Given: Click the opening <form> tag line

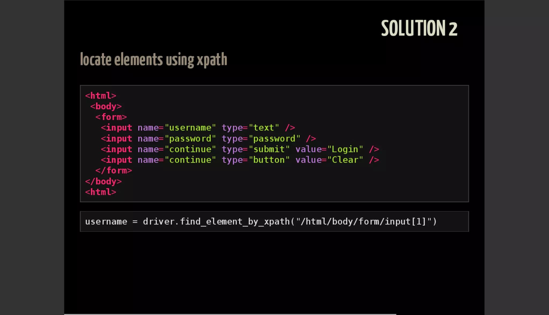Looking at the screenshot, I should click(x=111, y=117).
